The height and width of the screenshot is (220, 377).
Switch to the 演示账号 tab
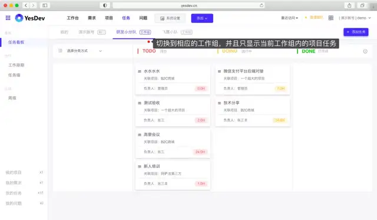(x=92, y=32)
